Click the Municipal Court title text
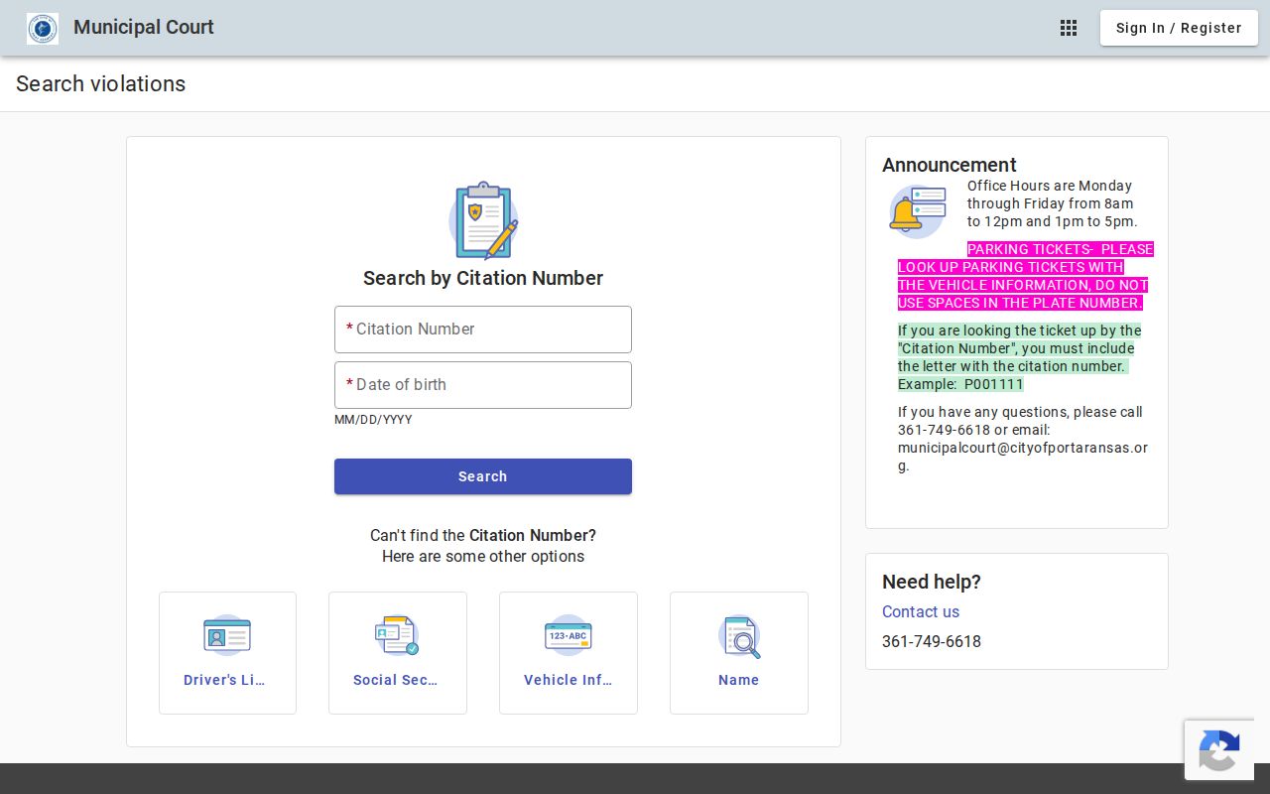 (x=144, y=28)
